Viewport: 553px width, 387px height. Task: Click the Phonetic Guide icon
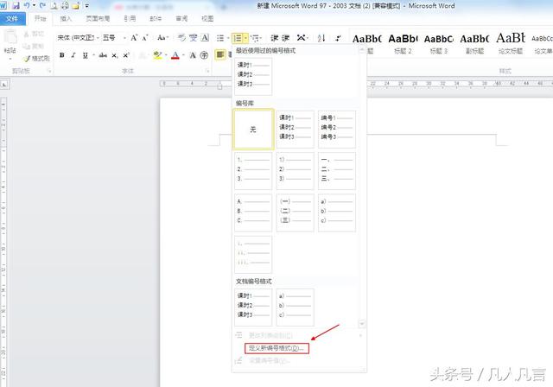point(194,37)
